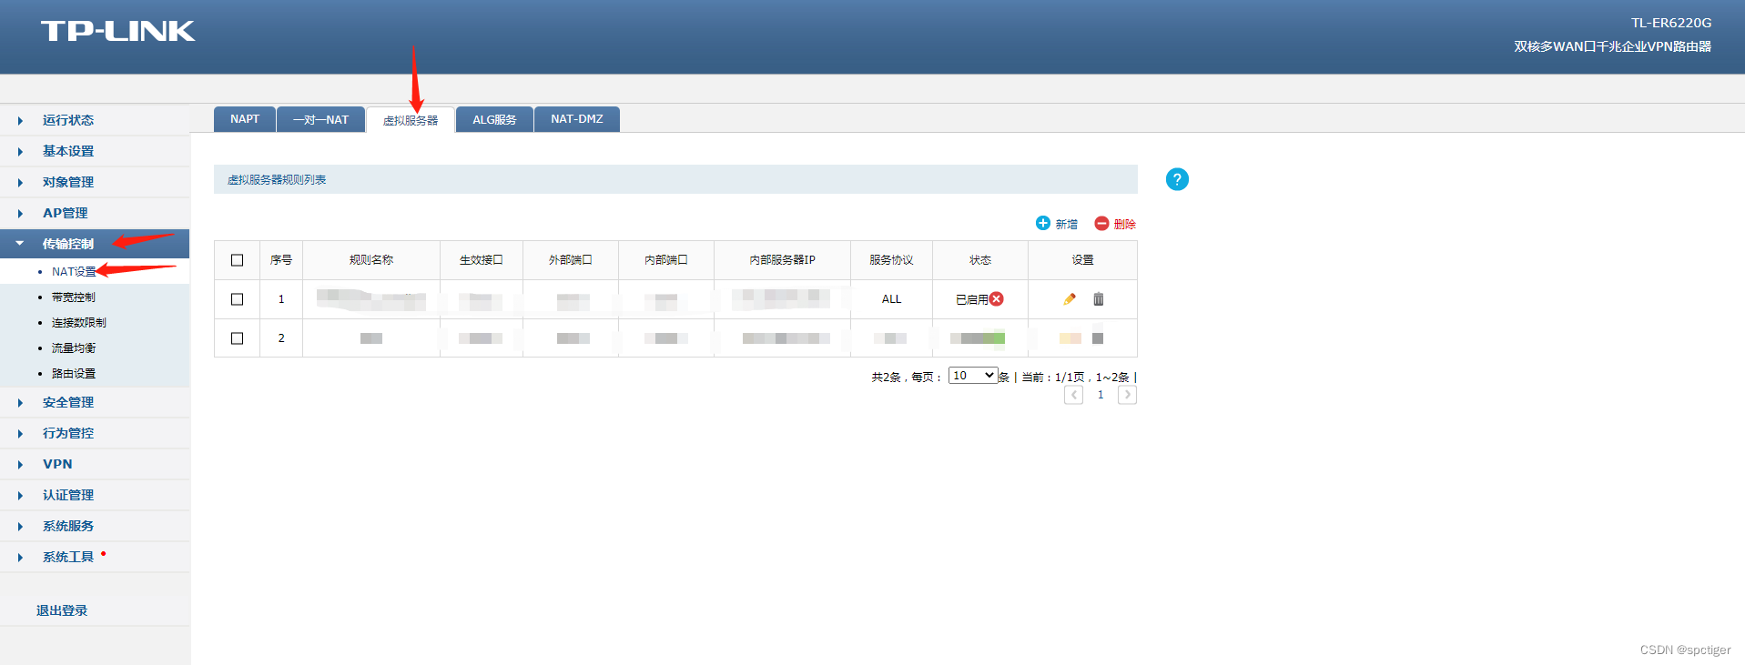This screenshot has height=665, width=1745.
Task: Click the 规则名称 column header
Action: point(371,260)
